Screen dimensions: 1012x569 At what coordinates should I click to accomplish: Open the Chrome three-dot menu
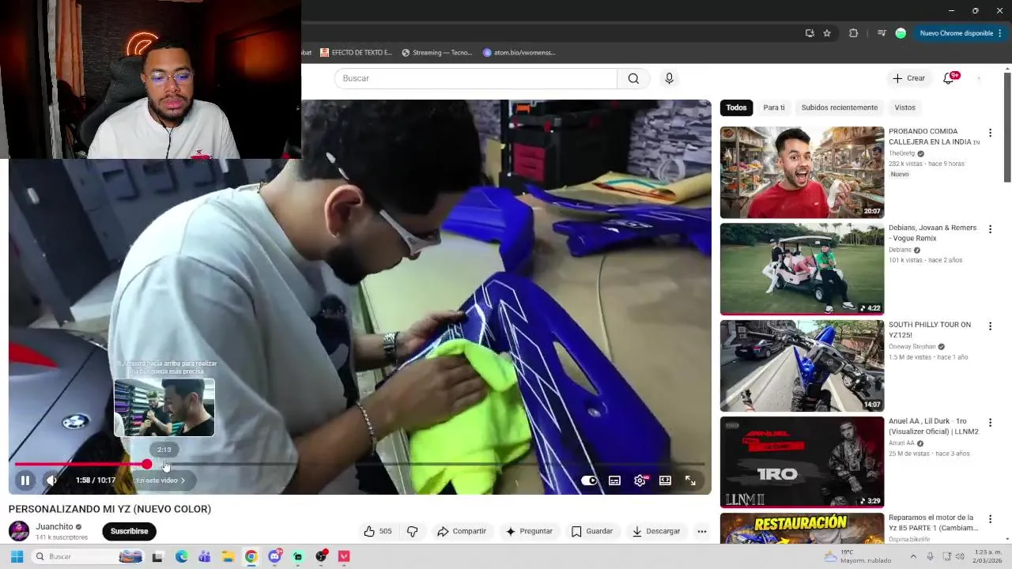[1000, 33]
